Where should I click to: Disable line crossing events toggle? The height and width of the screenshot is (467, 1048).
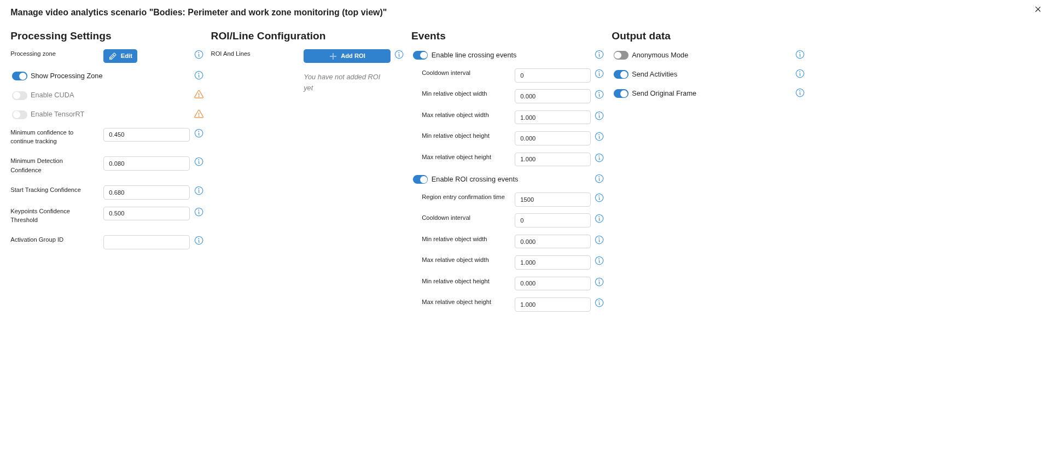420,55
